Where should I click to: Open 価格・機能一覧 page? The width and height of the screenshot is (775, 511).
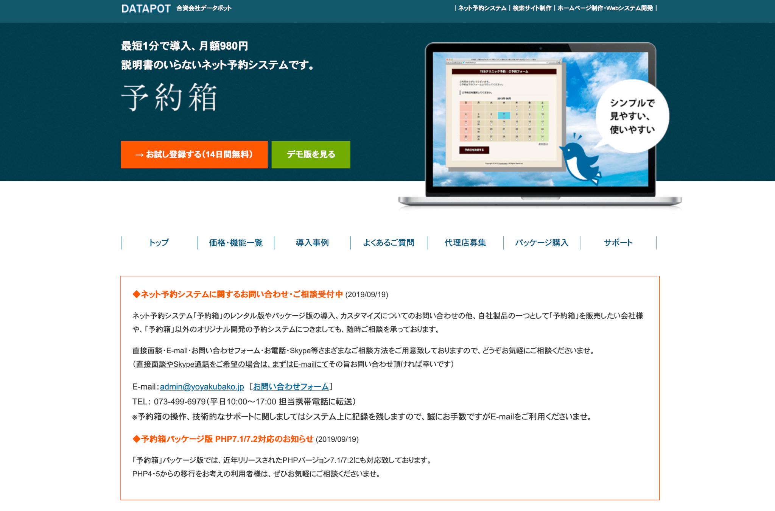(235, 243)
